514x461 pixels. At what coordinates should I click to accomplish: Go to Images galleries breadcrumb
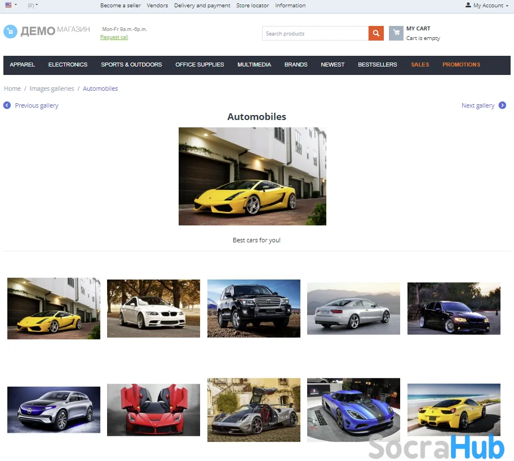(52, 88)
